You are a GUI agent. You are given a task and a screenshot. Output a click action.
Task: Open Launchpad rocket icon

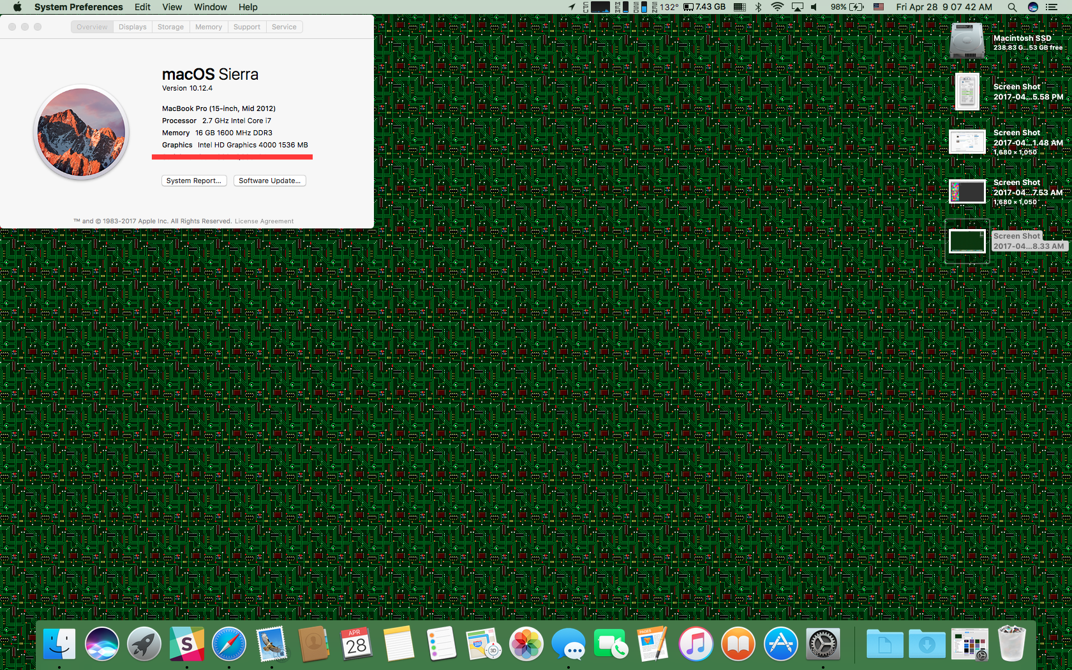(144, 643)
